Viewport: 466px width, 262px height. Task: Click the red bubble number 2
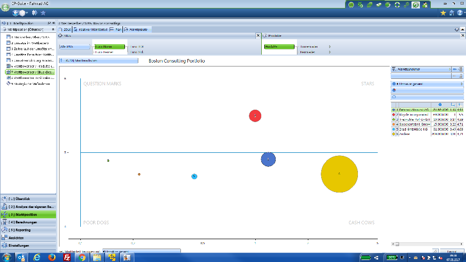(x=255, y=116)
